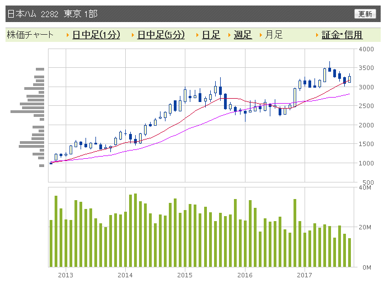Click the 日本ハム 2282 東京 1部 title

tap(52, 14)
